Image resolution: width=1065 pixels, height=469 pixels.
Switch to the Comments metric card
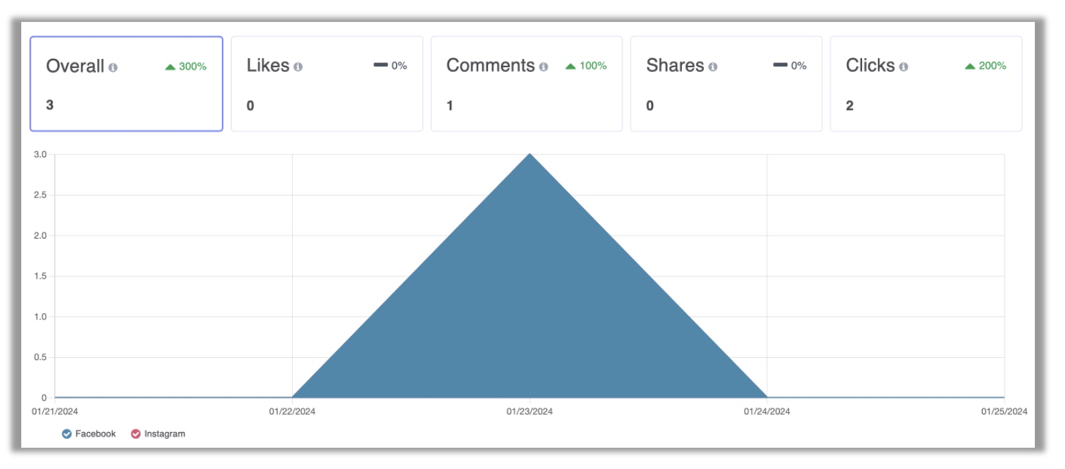pyautogui.click(x=526, y=84)
